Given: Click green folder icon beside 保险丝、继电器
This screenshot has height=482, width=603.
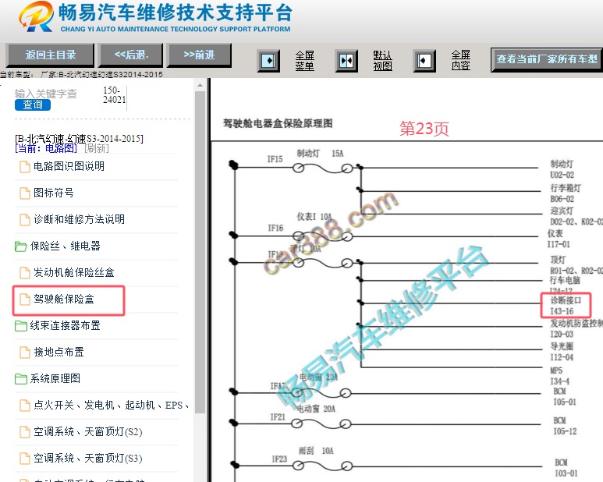Looking at the screenshot, I should tap(21, 246).
